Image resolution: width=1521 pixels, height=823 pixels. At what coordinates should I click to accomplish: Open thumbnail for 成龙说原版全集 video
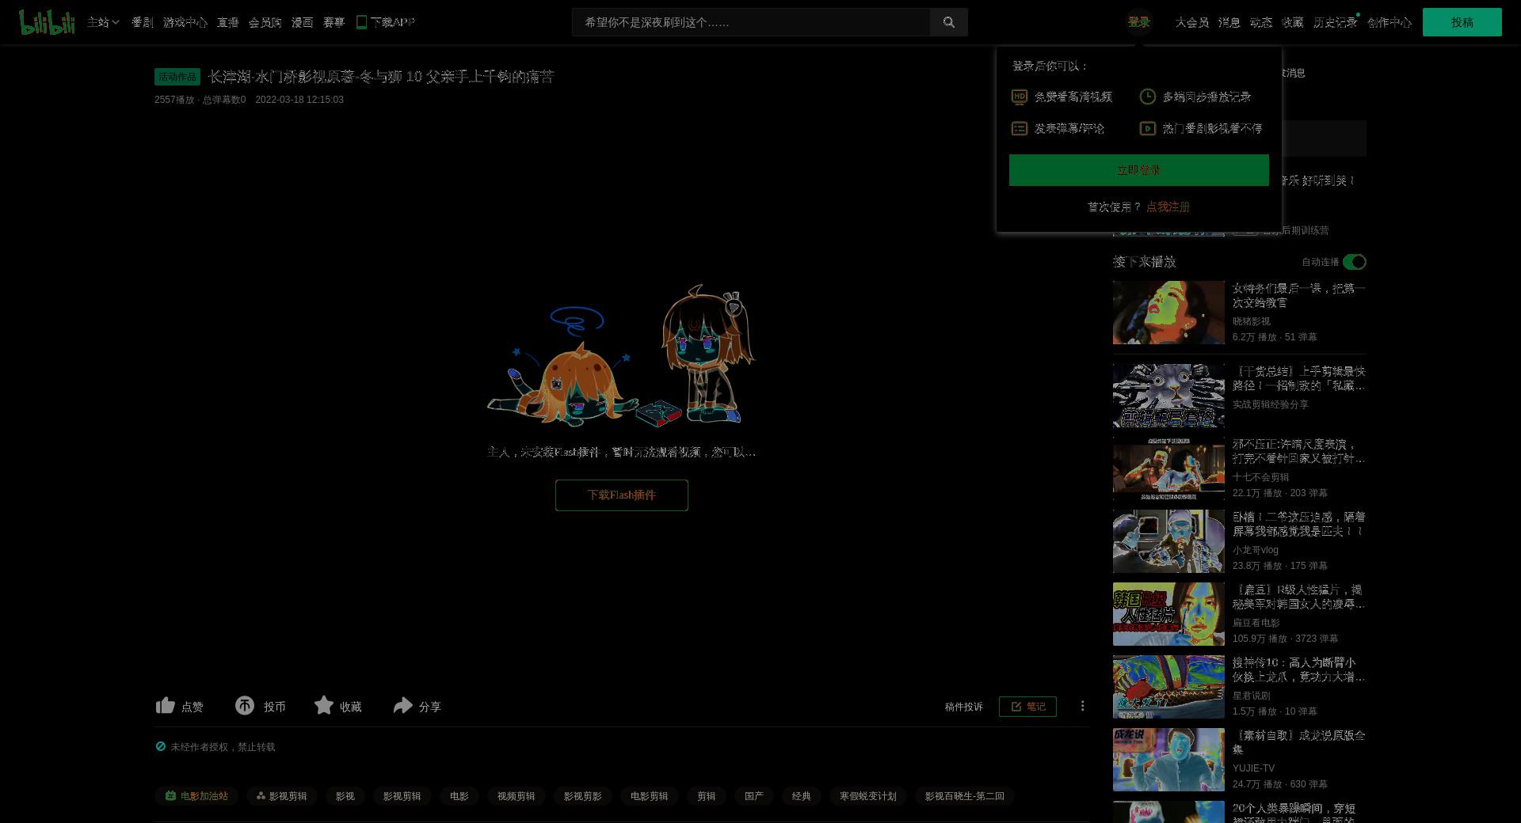1168,760
